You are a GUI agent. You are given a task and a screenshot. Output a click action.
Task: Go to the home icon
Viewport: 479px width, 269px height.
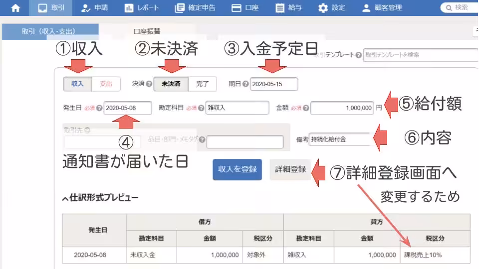click(15, 8)
